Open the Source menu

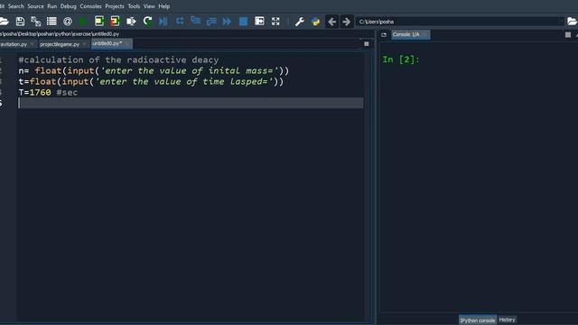[35, 6]
